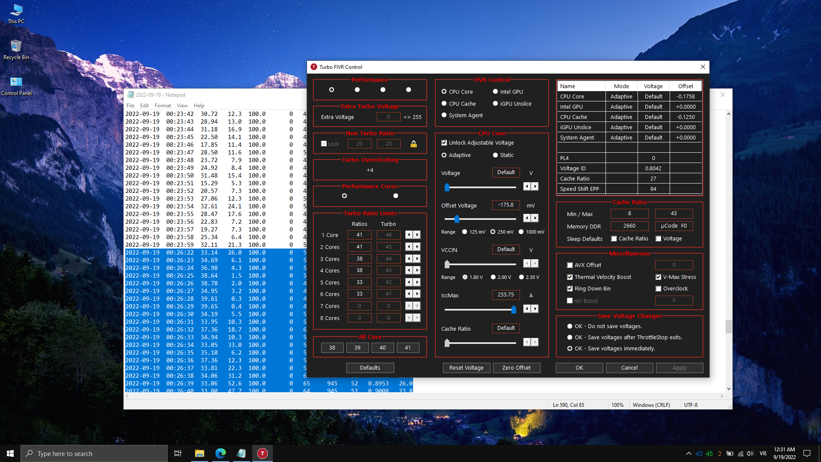This screenshot has width=821, height=462.
Task: Open File Explorer from taskbar
Action: point(199,453)
